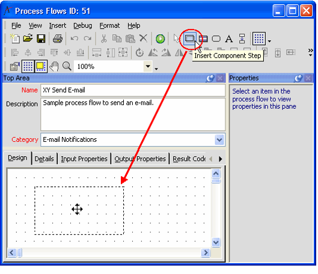Click the Description text area

pyautogui.click(x=133, y=115)
